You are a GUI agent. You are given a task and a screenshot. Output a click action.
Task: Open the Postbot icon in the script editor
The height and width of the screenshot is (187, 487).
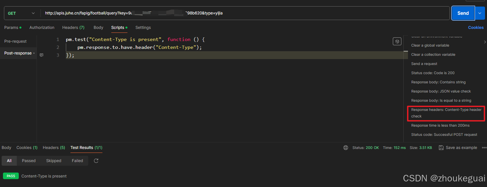tap(397, 41)
